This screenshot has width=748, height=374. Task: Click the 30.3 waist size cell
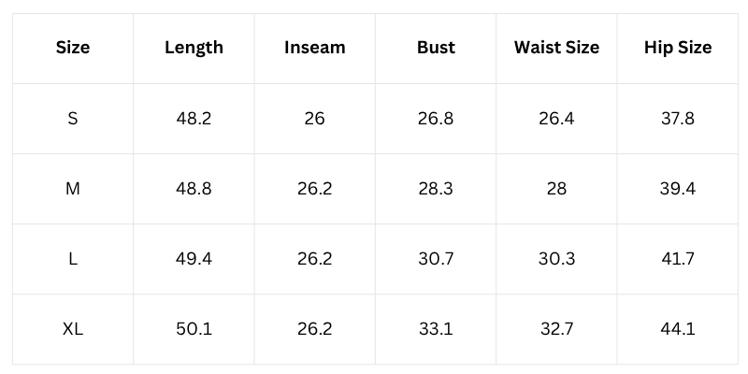(x=556, y=259)
